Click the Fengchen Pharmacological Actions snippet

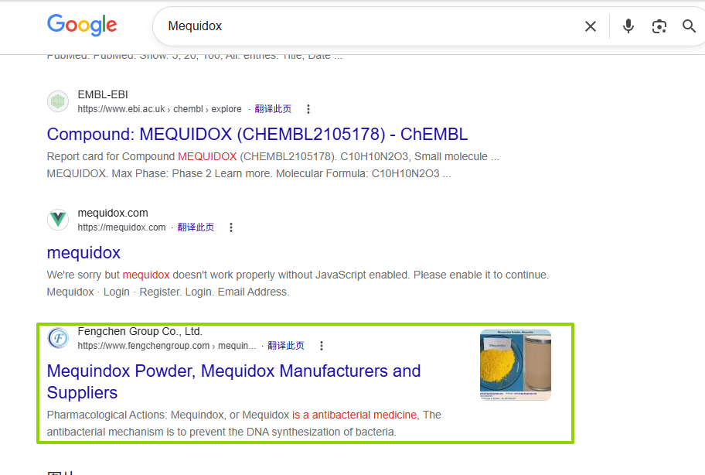[244, 423]
